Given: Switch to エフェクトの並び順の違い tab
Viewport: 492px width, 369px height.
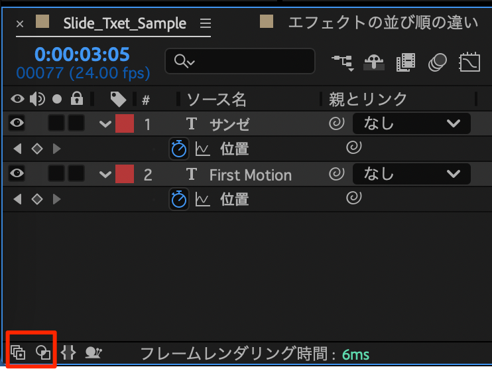Looking at the screenshot, I should point(383,23).
